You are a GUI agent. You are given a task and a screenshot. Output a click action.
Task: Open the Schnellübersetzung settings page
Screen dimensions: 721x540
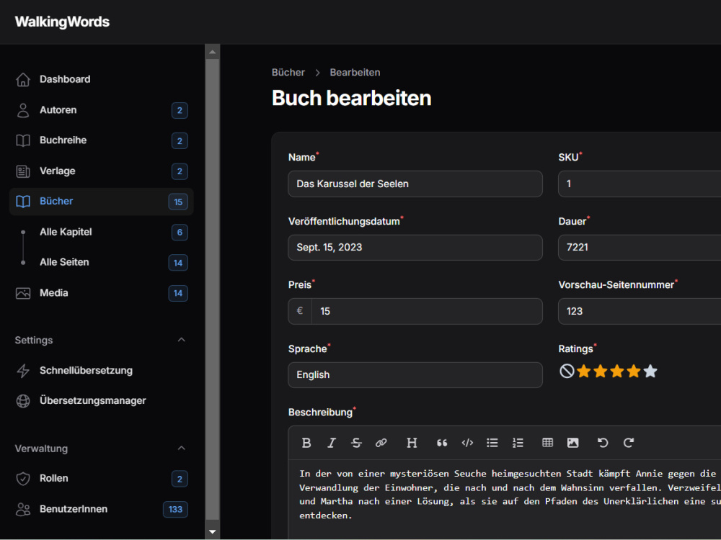(x=101, y=371)
